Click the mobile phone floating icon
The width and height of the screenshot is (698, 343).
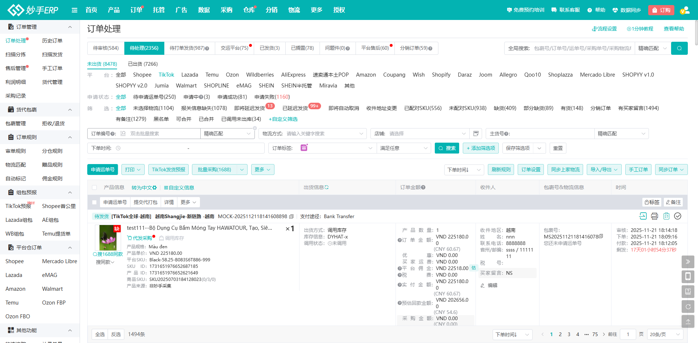[x=688, y=277]
